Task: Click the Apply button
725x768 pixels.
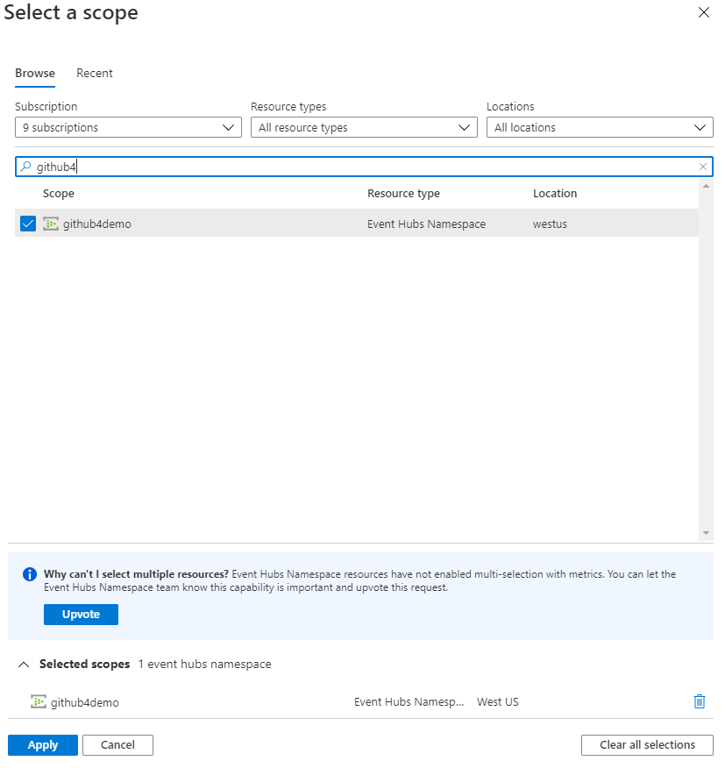Action: pos(43,745)
